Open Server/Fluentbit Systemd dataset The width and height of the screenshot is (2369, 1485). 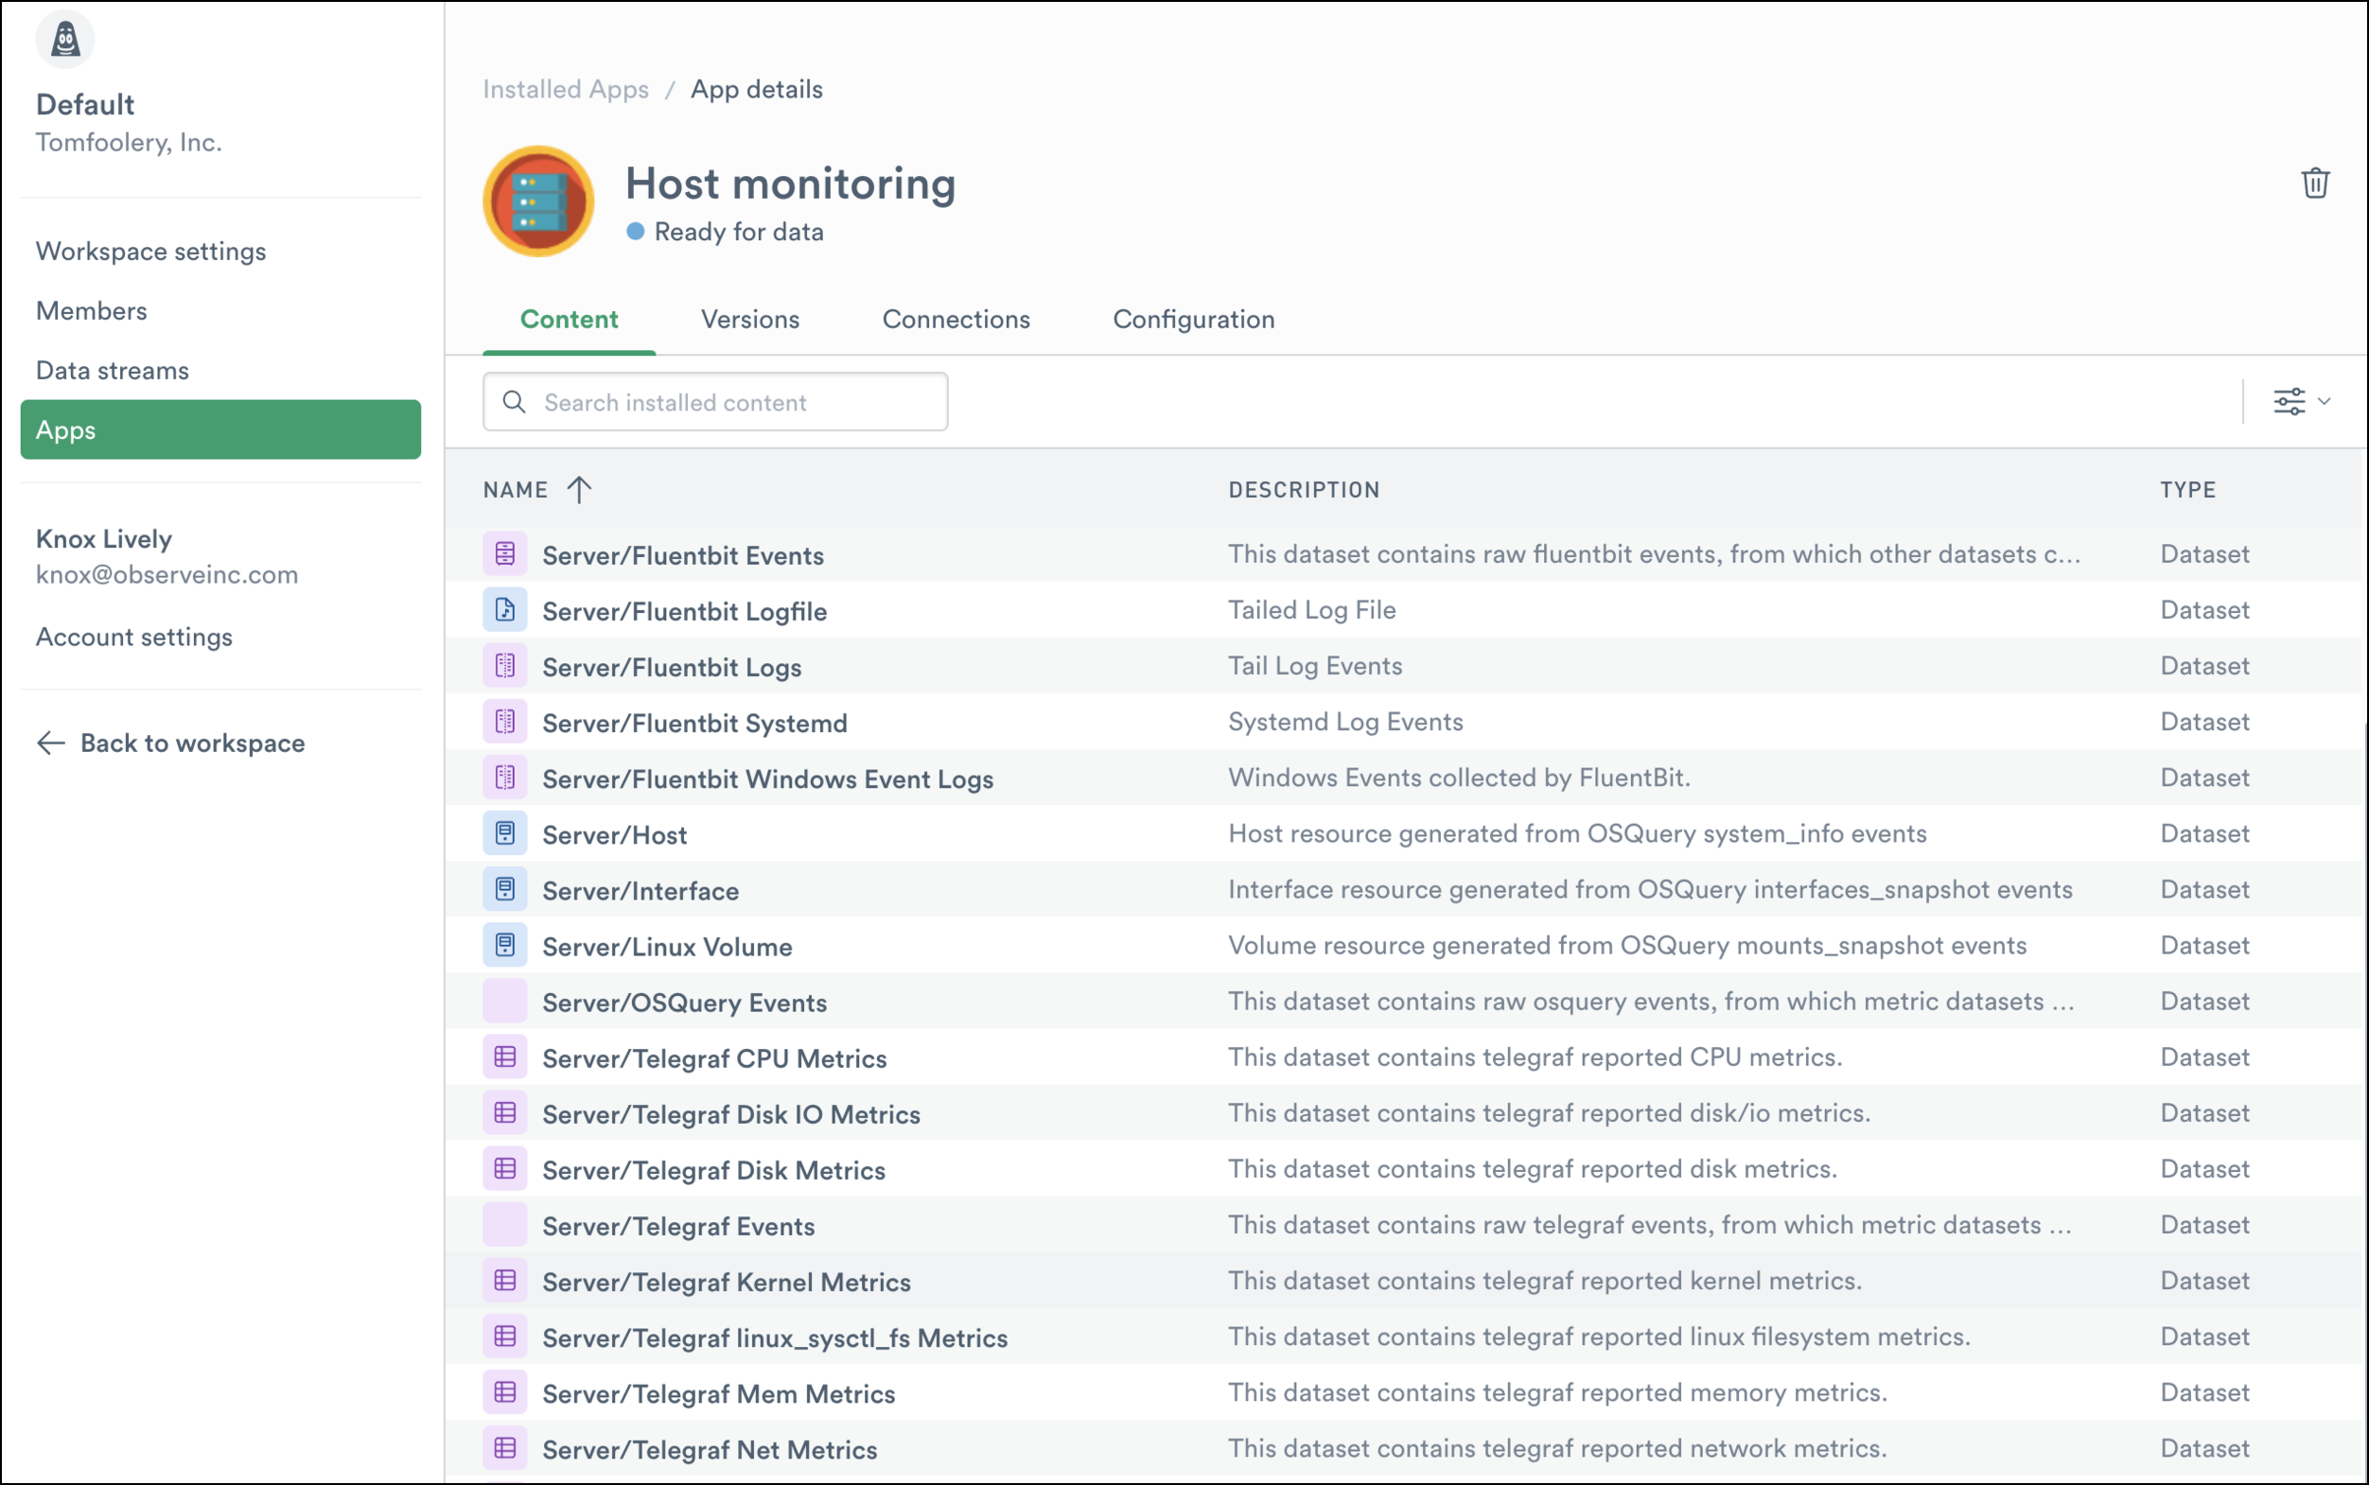694,724
